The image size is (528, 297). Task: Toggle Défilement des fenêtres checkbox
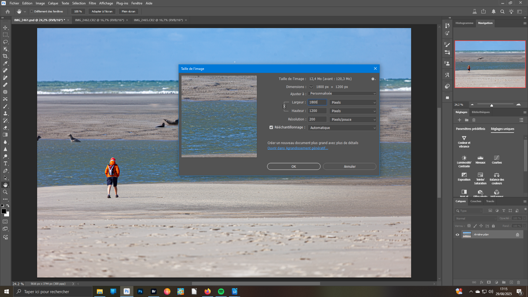(x=32, y=12)
